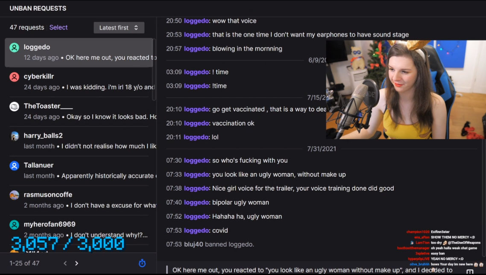Open the Latest first sort dropdown
This screenshot has width=486, height=275.
119,28
